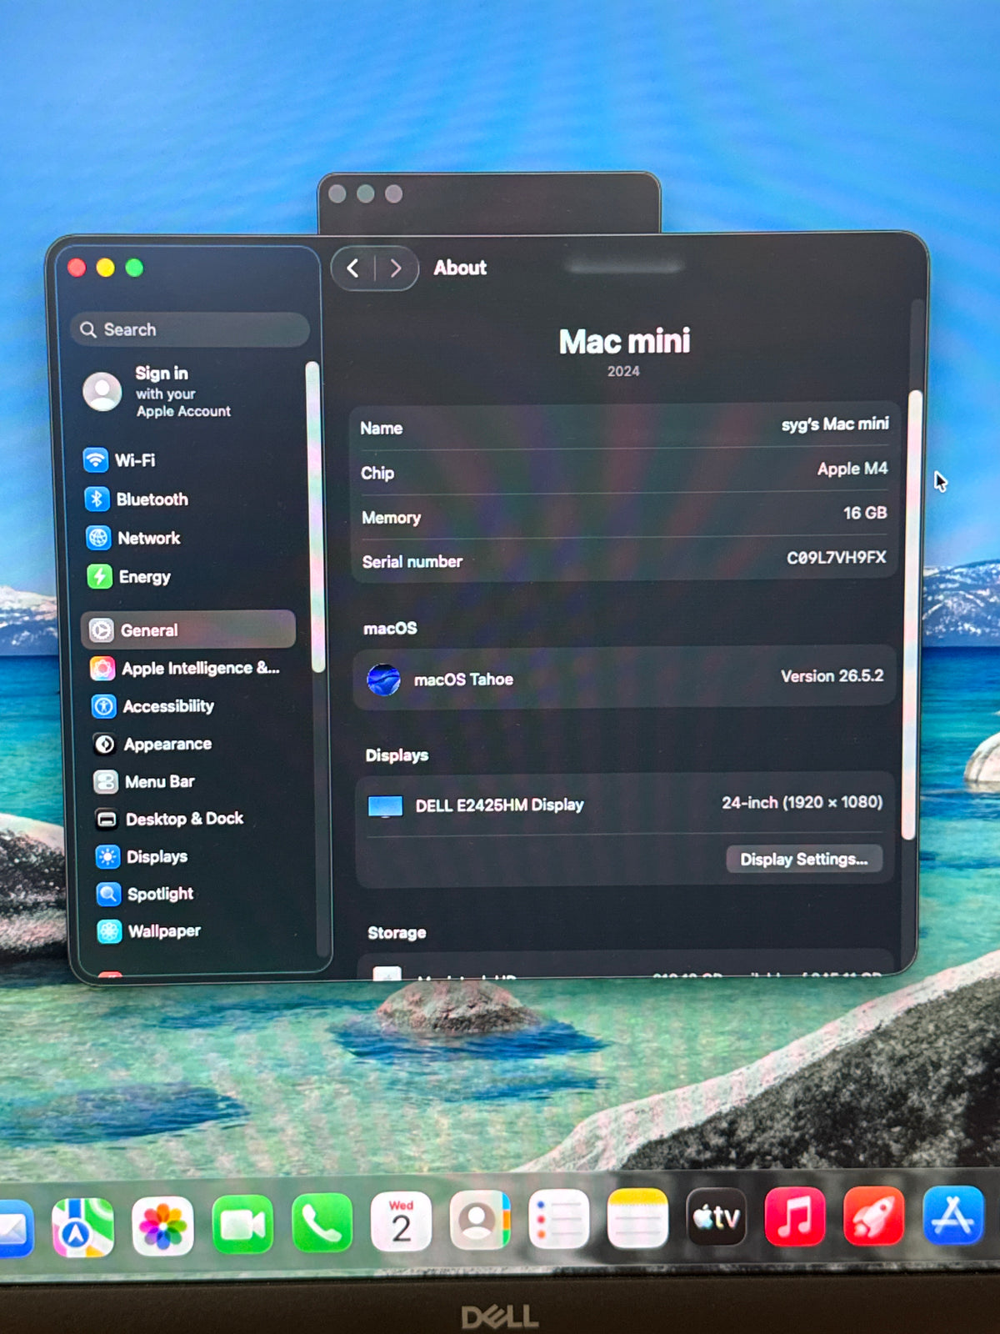Open Music app from the Dock

pyautogui.click(x=795, y=1216)
